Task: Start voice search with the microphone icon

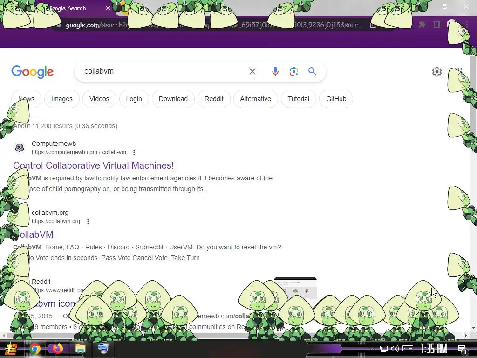Action: coord(275,71)
